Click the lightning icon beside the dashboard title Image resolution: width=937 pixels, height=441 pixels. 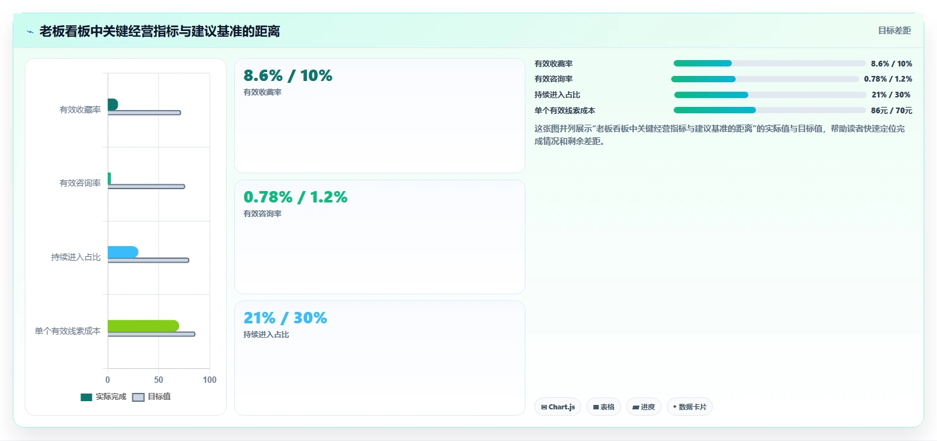pyautogui.click(x=30, y=32)
